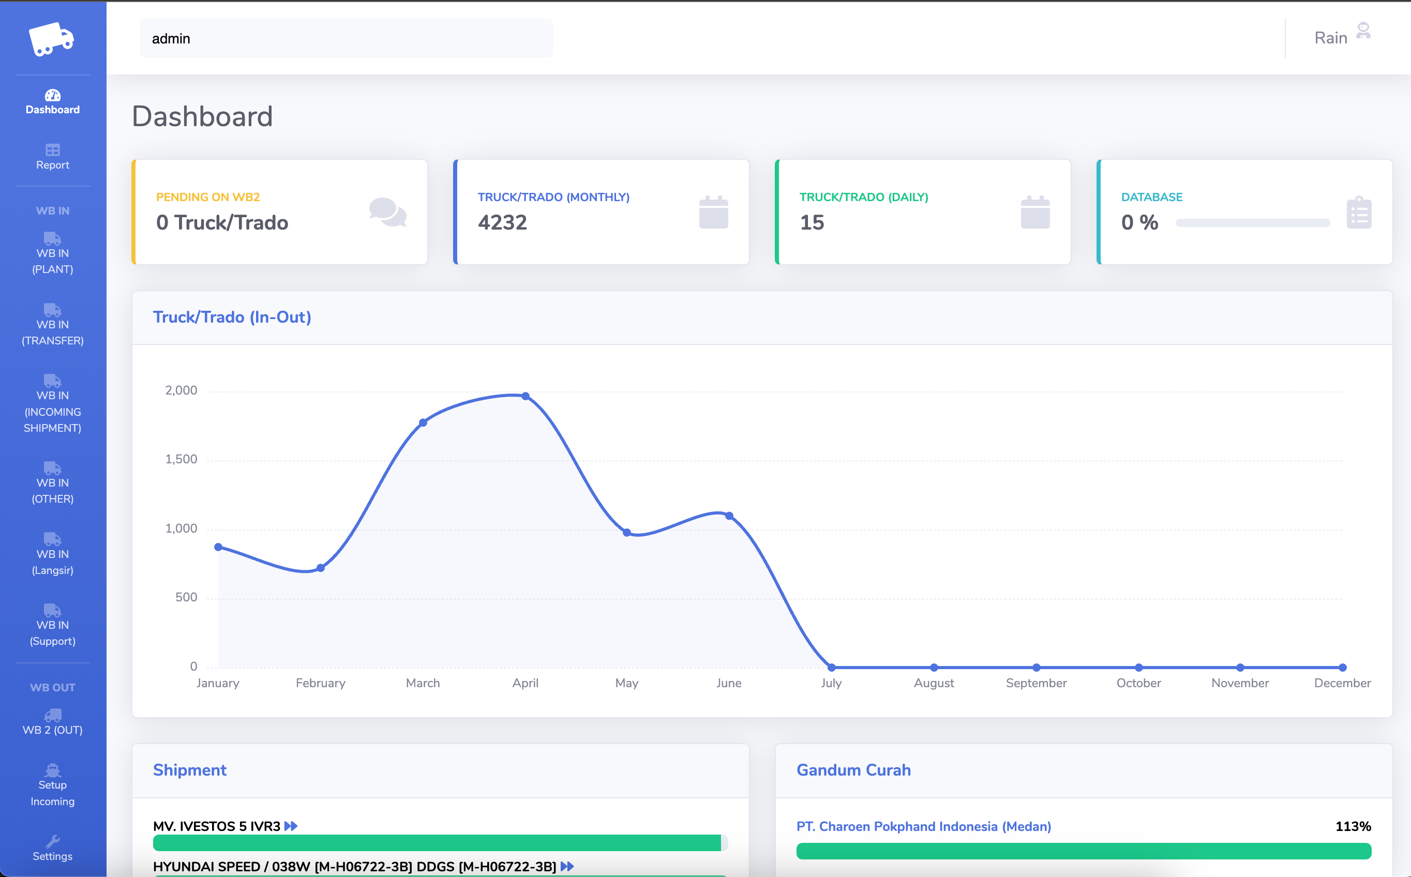Image resolution: width=1411 pixels, height=877 pixels.
Task: Click the WB 2 (OUT) truck icon
Action: (53, 715)
